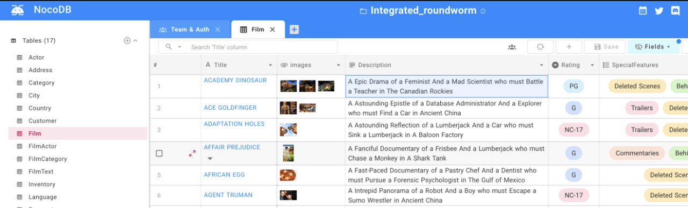This screenshot has height=208, width=688.
Task: Click the NocoDB logo icon
Action: (x=17, y=10)
